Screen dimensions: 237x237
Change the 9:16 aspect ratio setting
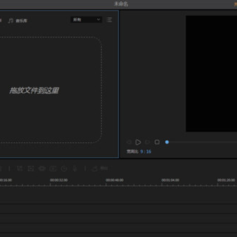coord(145,151)
